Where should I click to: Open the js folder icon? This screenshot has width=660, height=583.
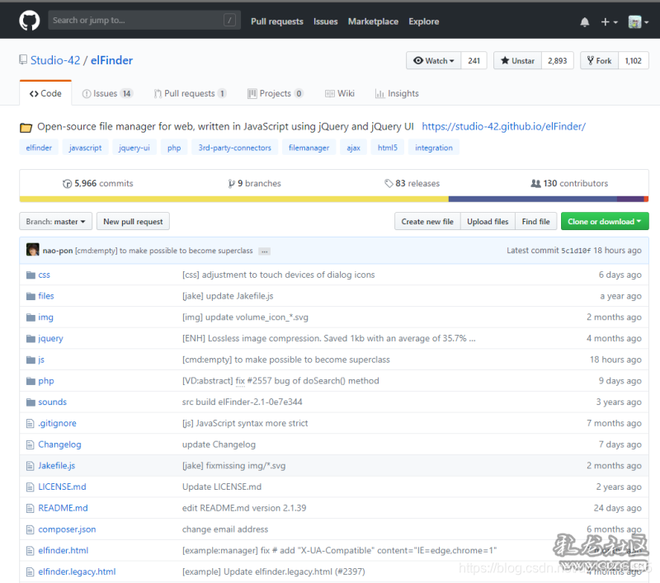point(31,360)
